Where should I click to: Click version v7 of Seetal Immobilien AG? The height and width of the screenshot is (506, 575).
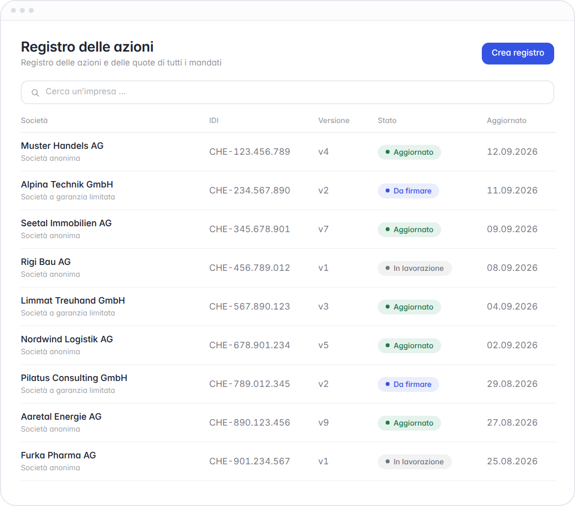323,229
